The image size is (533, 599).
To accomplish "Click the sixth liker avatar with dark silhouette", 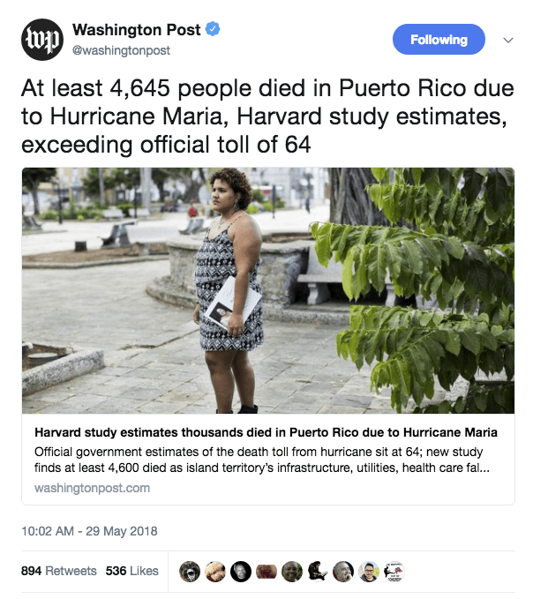I will [x=318, y=572].
